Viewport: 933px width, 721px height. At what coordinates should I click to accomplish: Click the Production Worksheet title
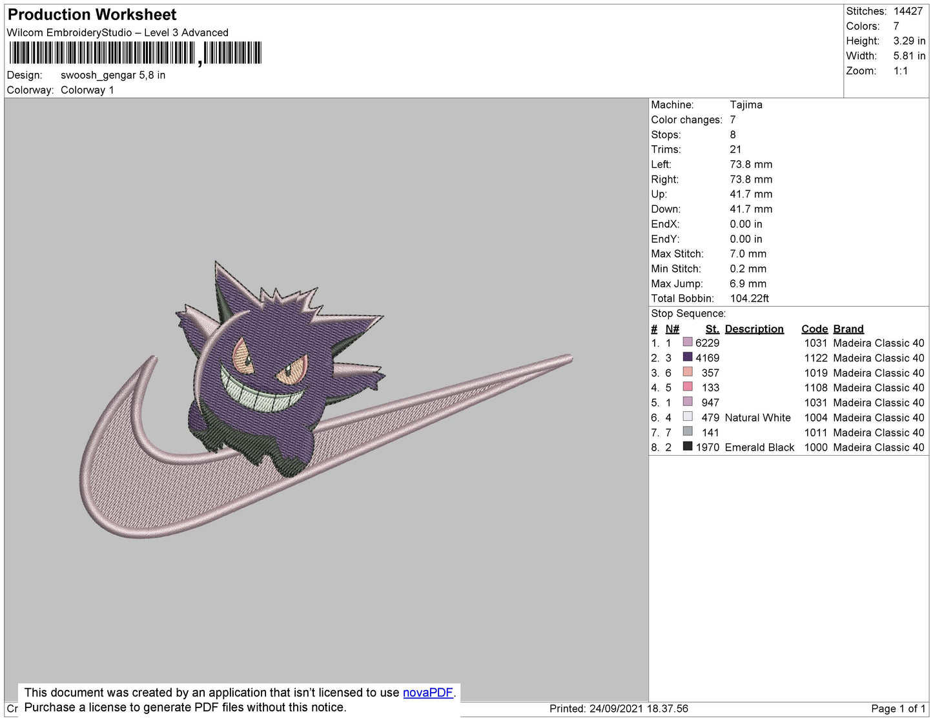click(92, 15)
